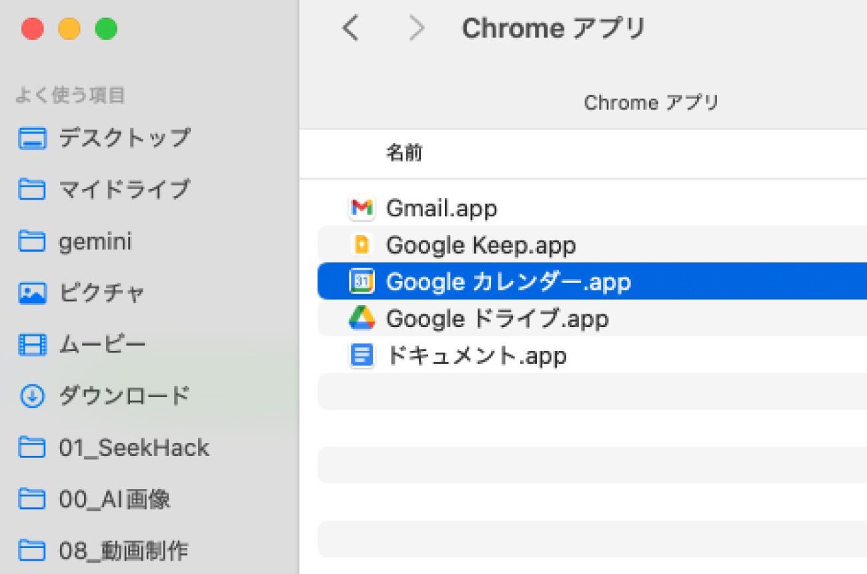
Task: Click the ダウンロード download arrow icon
Action: [33, 396]
